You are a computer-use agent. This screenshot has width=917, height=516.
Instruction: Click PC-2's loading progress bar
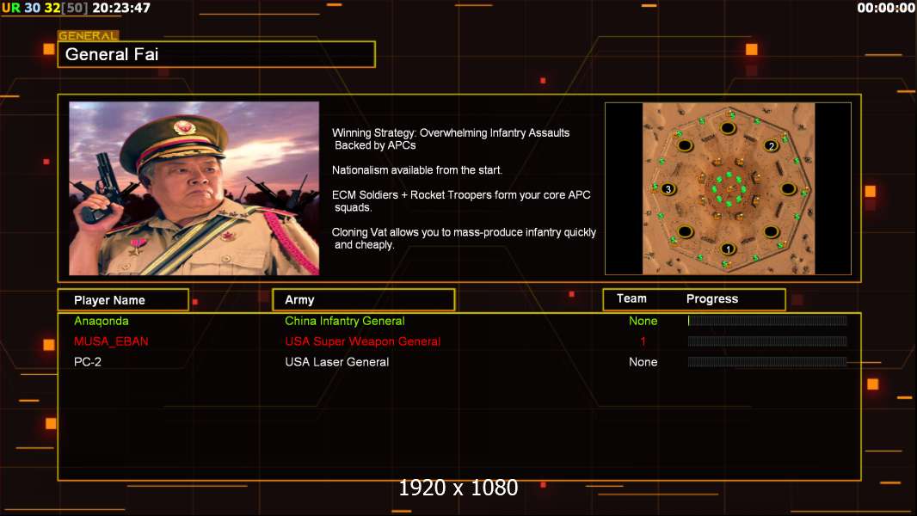(767, 362)
